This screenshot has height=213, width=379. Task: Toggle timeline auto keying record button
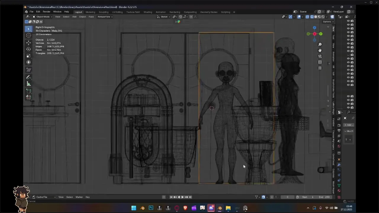tap(164, 197)
